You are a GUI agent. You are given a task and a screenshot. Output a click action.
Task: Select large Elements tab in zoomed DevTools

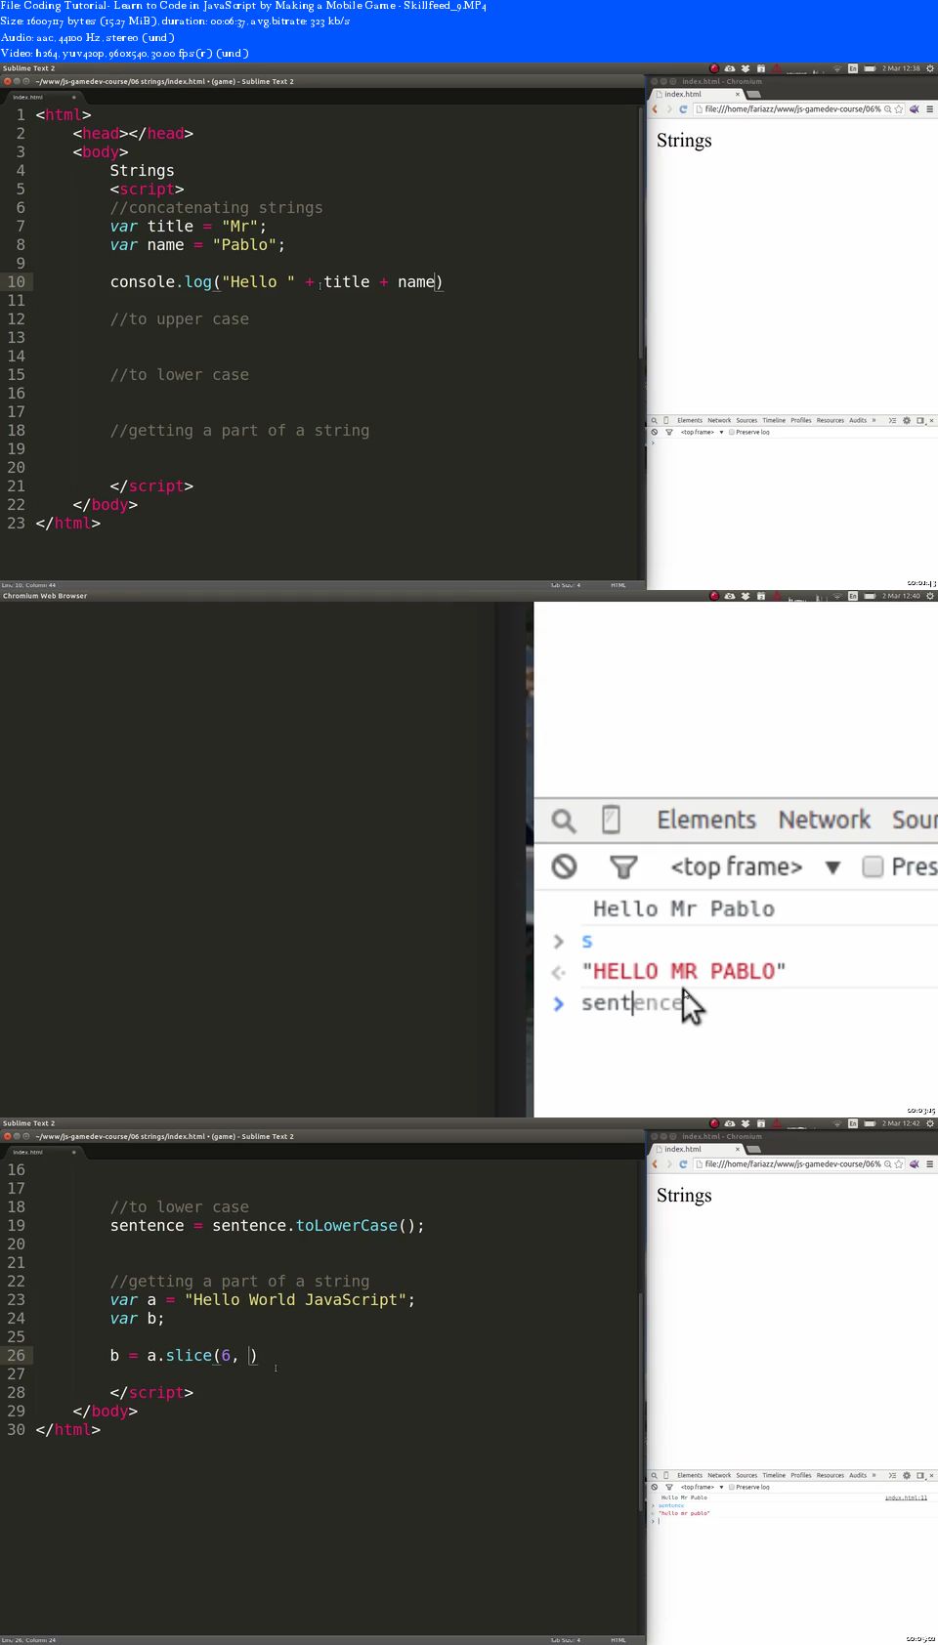click(706, 820)
